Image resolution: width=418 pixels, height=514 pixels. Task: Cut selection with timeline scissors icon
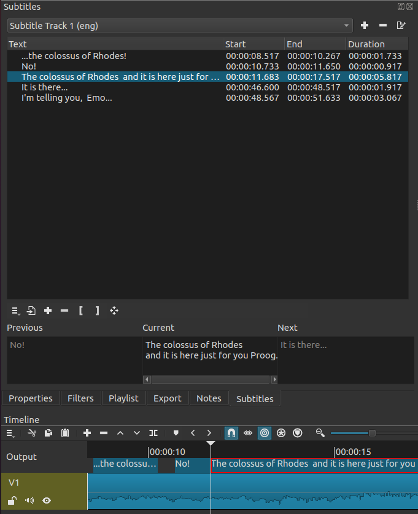32,433
